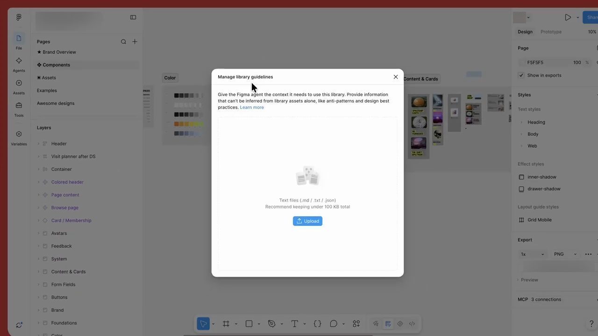Expand the Heading text style group
The width and height of the screenshot is (598, 336).
(521, 122)
